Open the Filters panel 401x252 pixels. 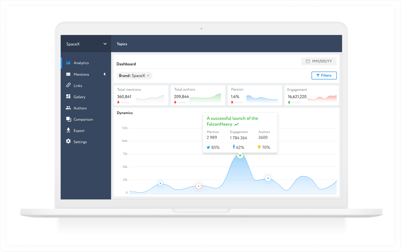(x=324, y=75)
